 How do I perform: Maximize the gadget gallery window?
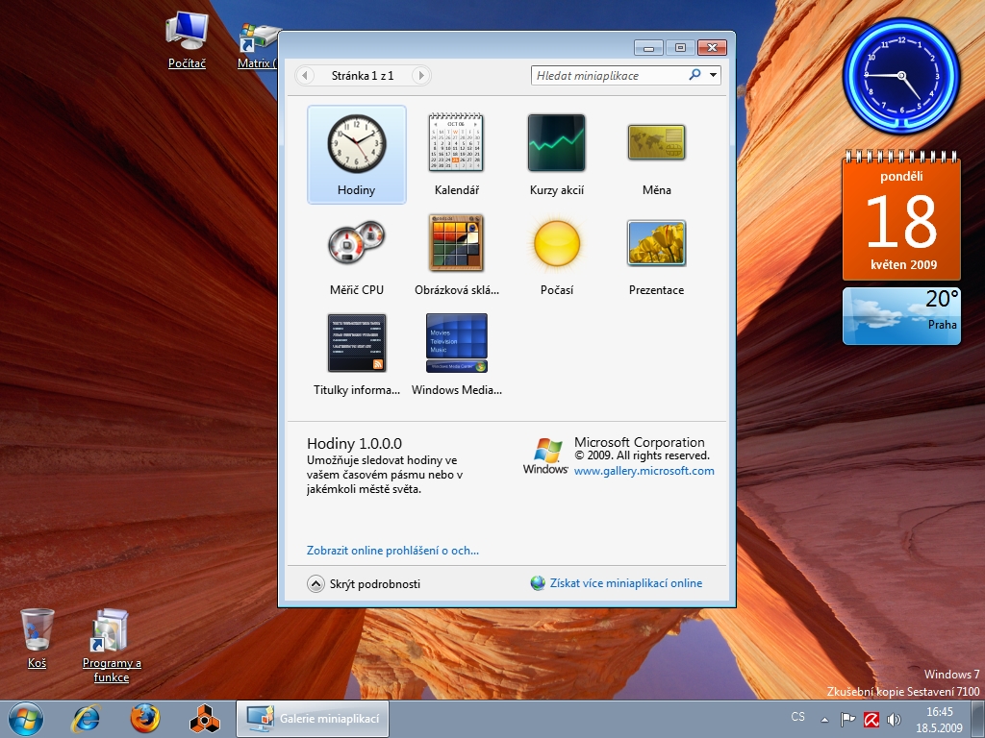click(680, 48)
